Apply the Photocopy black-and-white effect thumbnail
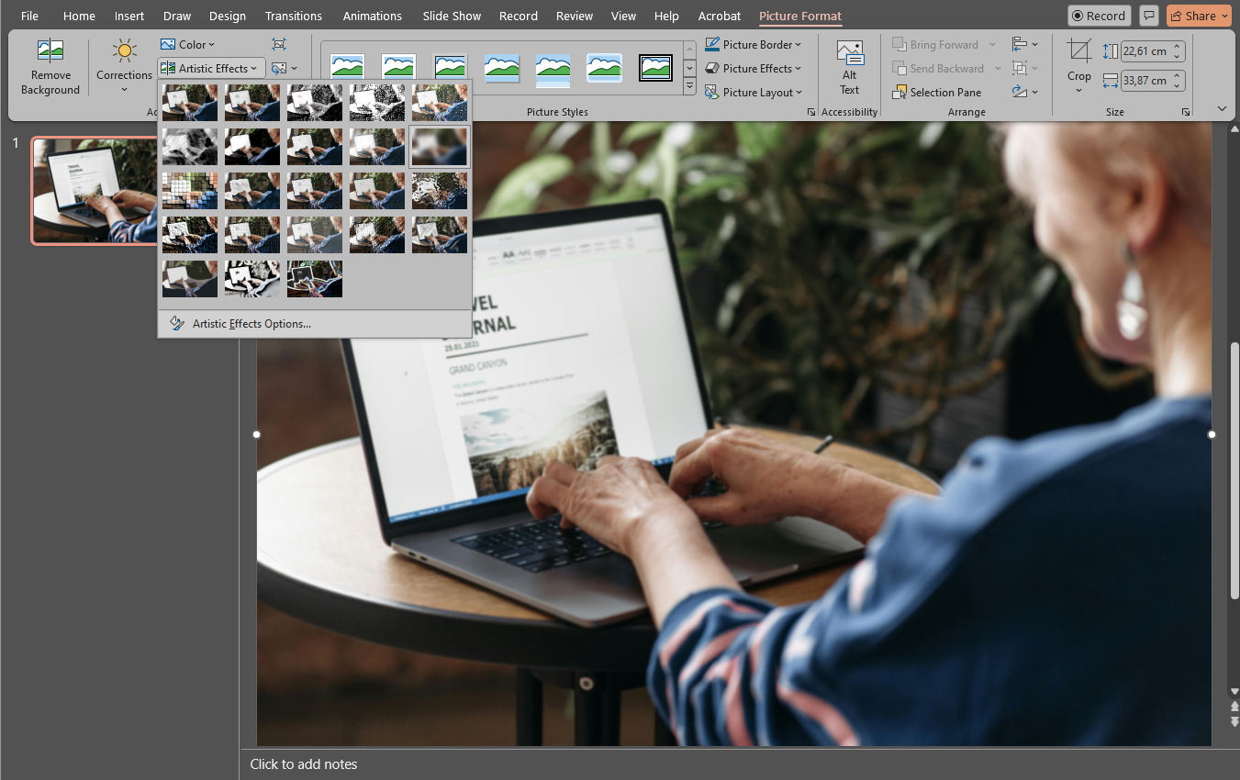 (252, 279)
